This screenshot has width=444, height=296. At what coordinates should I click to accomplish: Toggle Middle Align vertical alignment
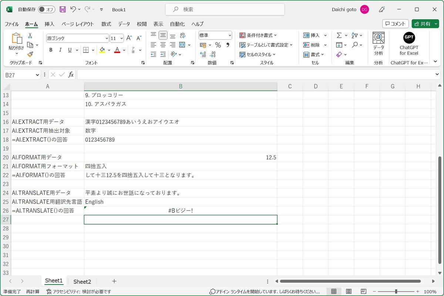coord(163,36)
